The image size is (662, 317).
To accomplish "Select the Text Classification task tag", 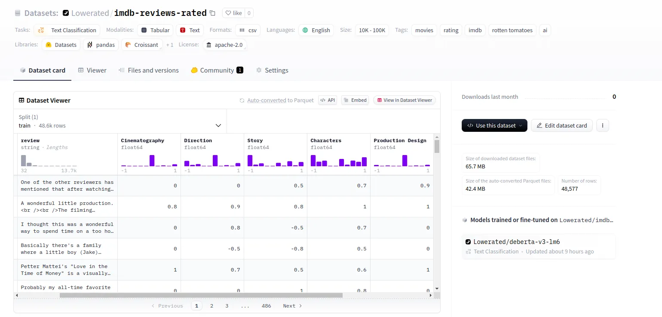I will pos(67,30).
